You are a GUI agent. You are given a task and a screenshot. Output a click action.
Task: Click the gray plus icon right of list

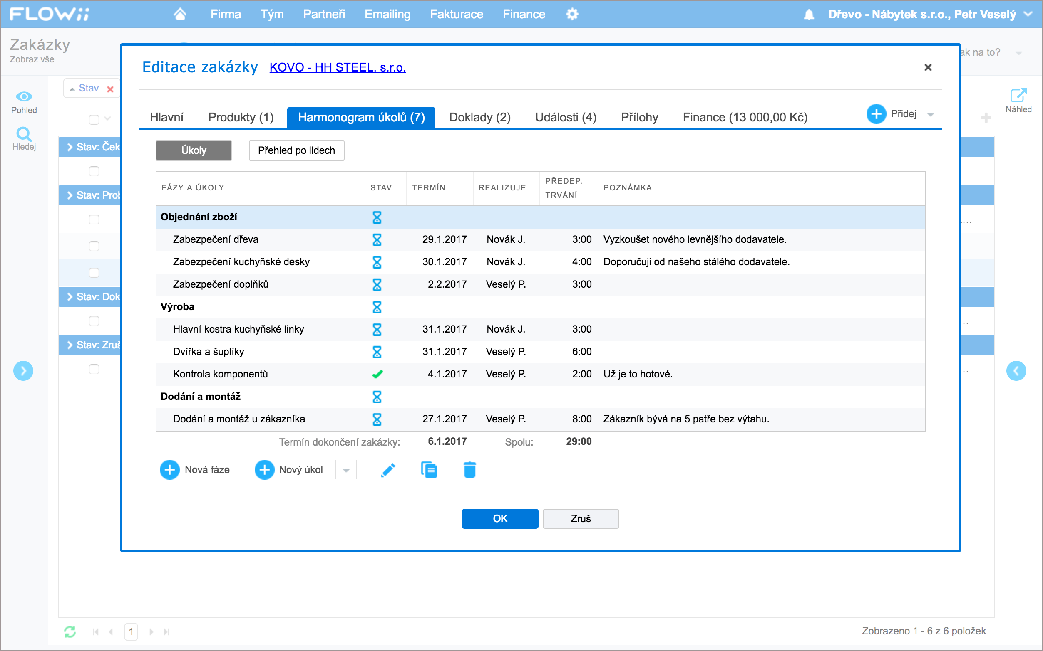[x=986, y=118]
